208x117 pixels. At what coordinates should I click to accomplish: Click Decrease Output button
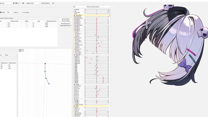66,21
